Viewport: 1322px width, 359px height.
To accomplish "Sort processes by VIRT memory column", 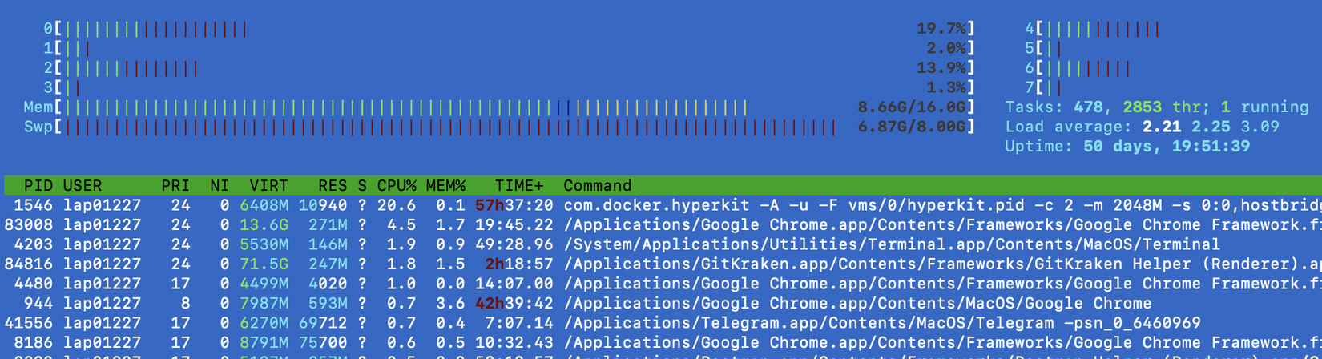I will (x=268, y=185).
